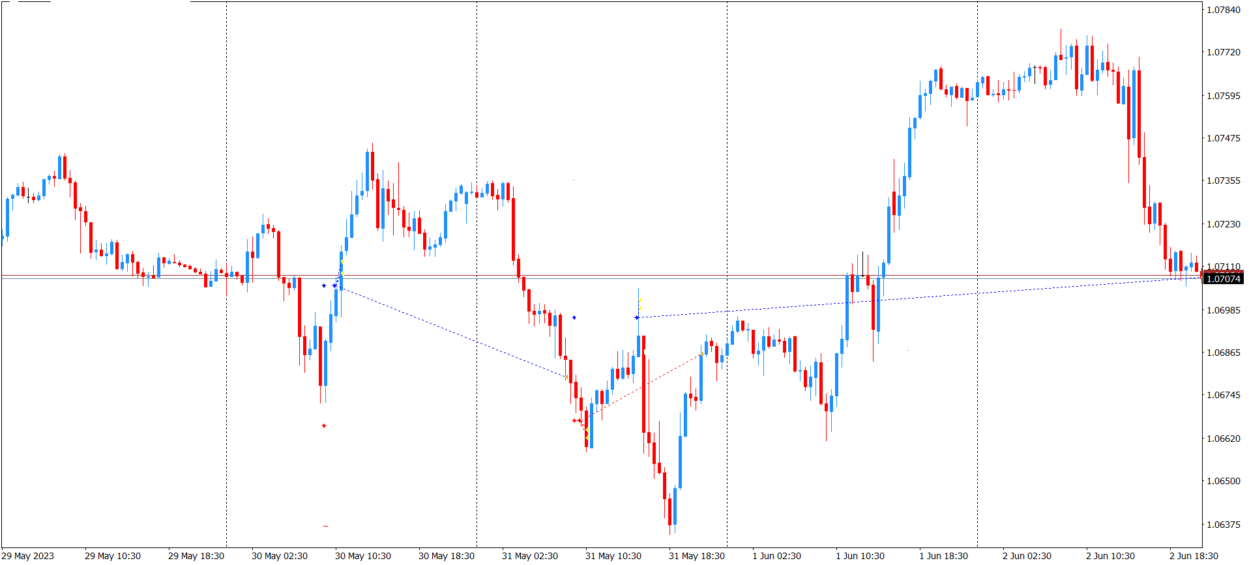Click the 29 May 10:30 time label
The image size is (1249, 565).
point(113,556)
